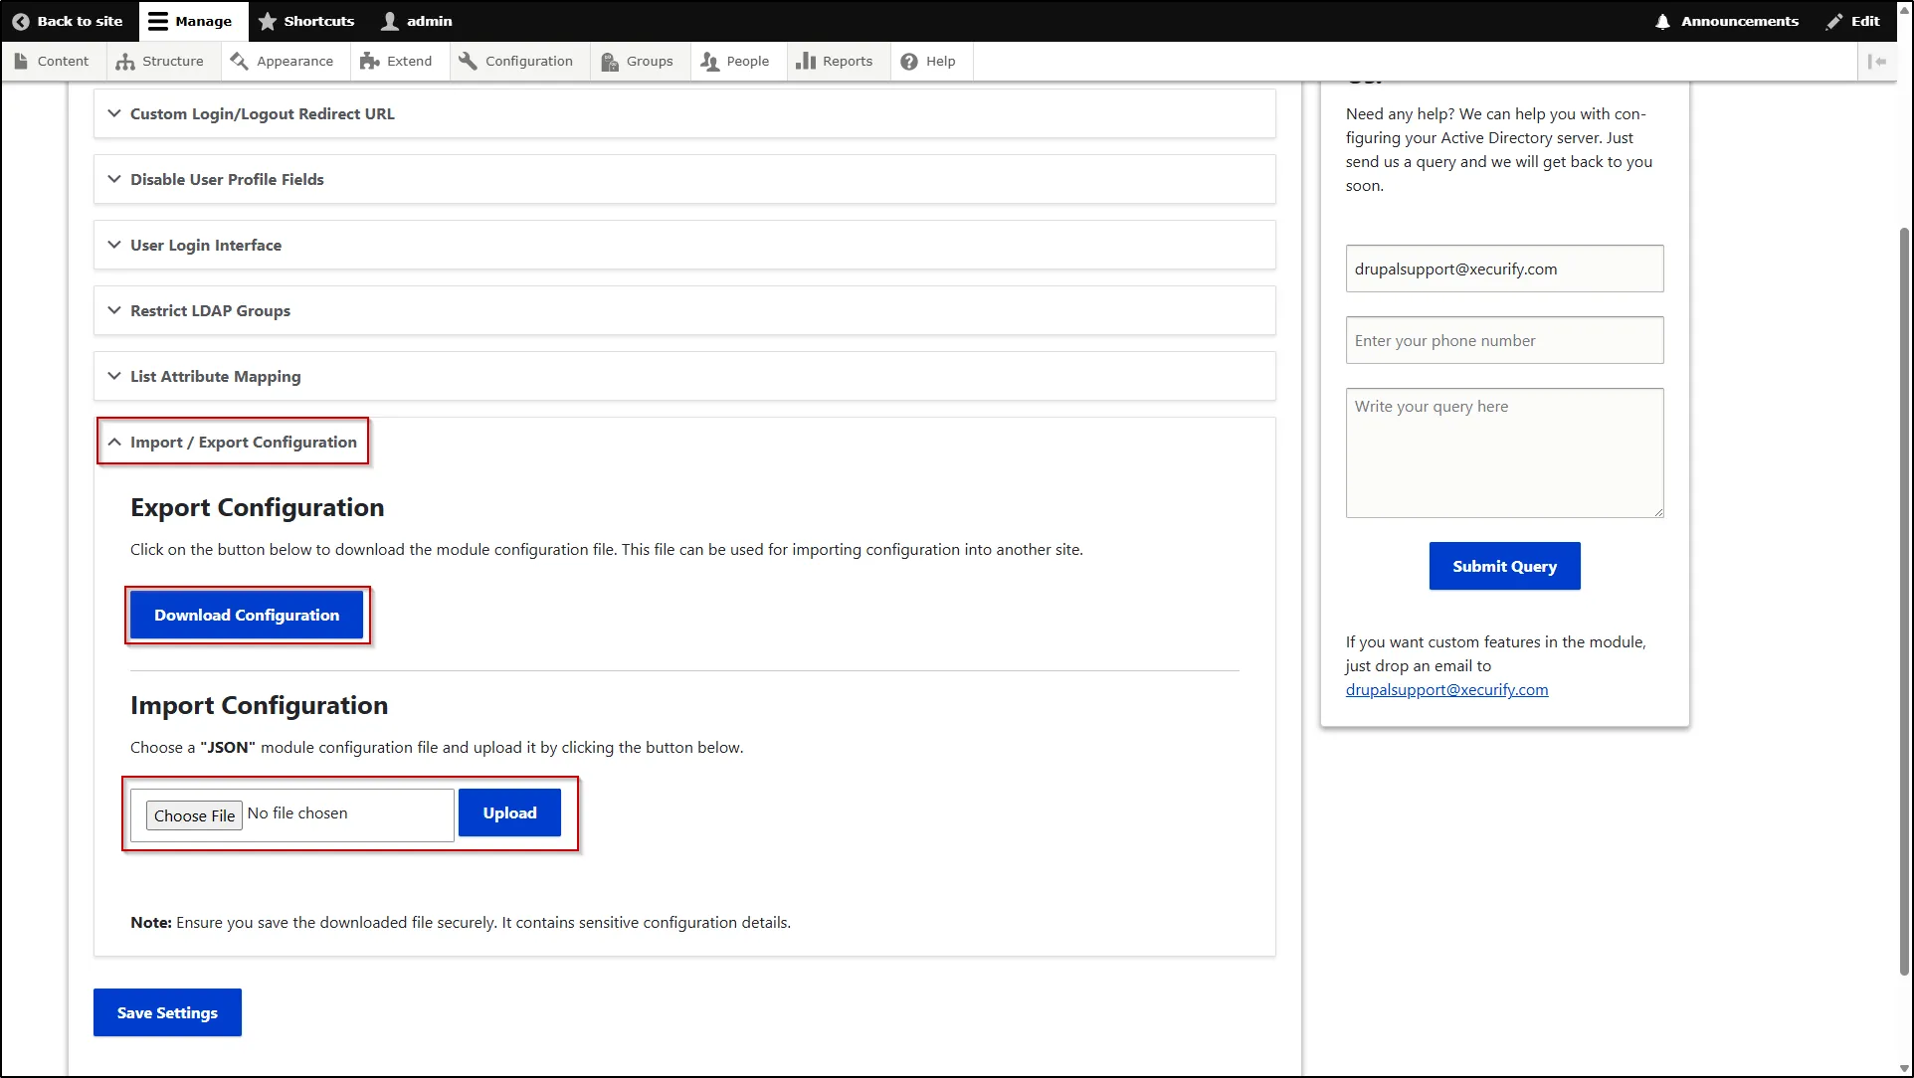This screenshot has width=1914, height=1078.
Task: Open the admin user menu
Action: click(416, 20)
